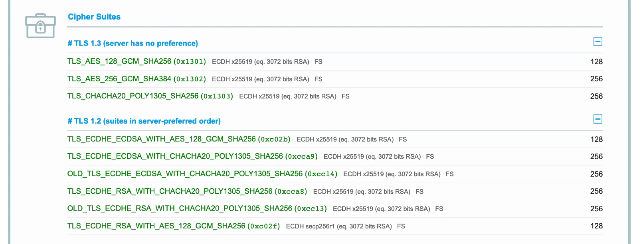
Task: Click ECDH x25519 details for suite 0x1303
Action: (288, 96)
